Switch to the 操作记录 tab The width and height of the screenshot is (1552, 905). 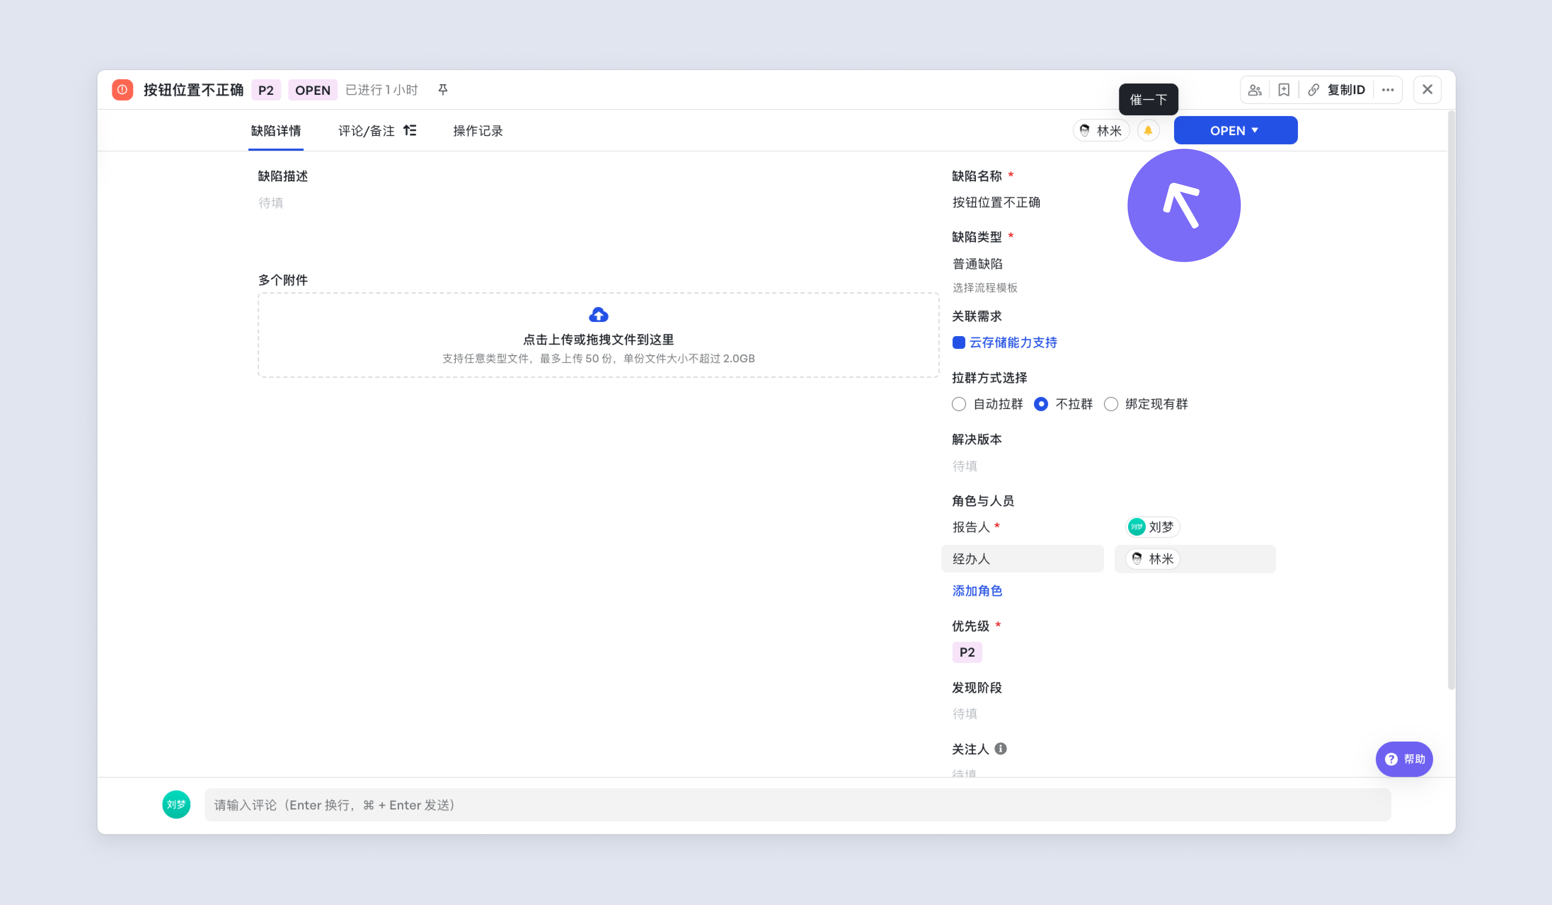pyautogui.click(x=478, y=131)
